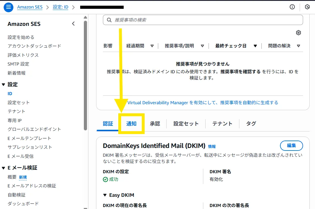This screenshot has width=315, height=209.
Task: Open the タグ tab
Action: pyautogui.click(x=251, y=124)
